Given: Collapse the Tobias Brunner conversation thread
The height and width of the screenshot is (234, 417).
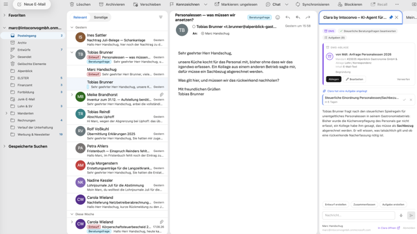Looking at the screenshot, I should tap(72, 52).
